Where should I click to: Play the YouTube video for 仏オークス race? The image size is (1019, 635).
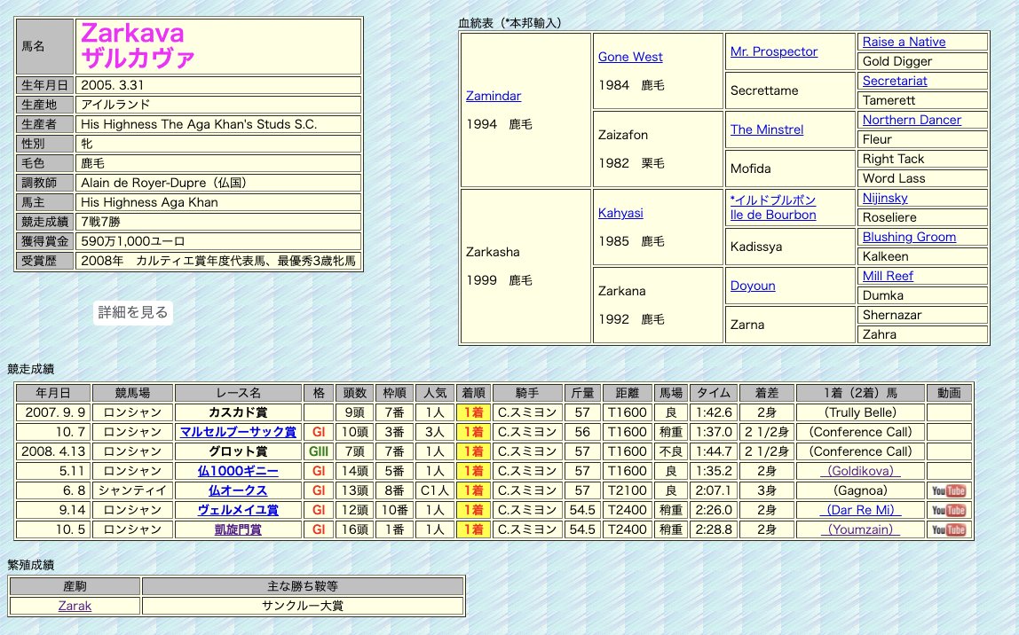click(x=949, y=490)
